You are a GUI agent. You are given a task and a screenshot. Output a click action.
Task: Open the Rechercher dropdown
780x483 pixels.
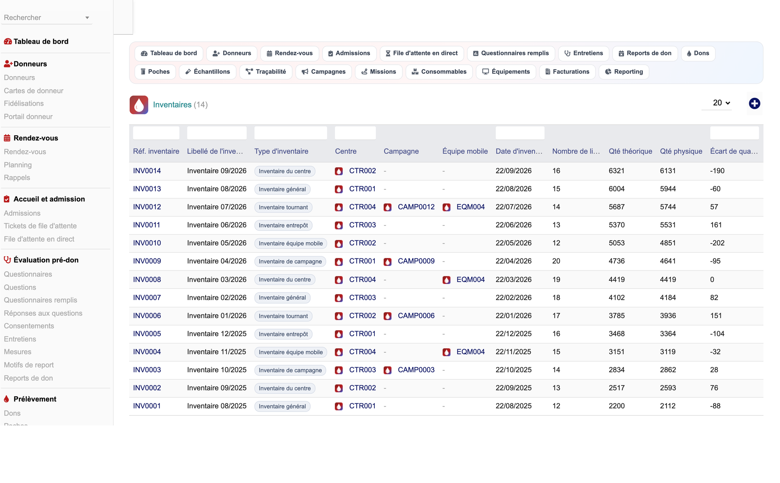pyautogui.click(x=47, y=18)
